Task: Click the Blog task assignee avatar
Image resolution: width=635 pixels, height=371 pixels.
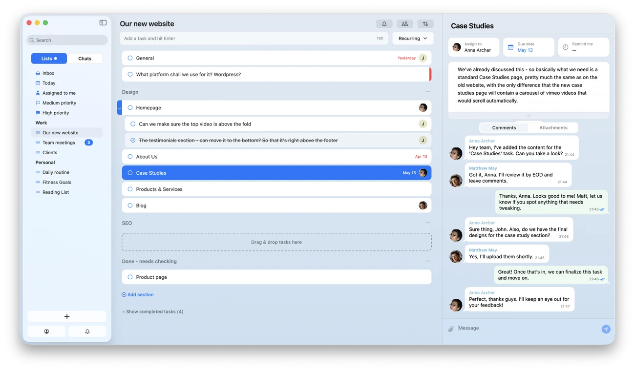Action: pos(423,206)
